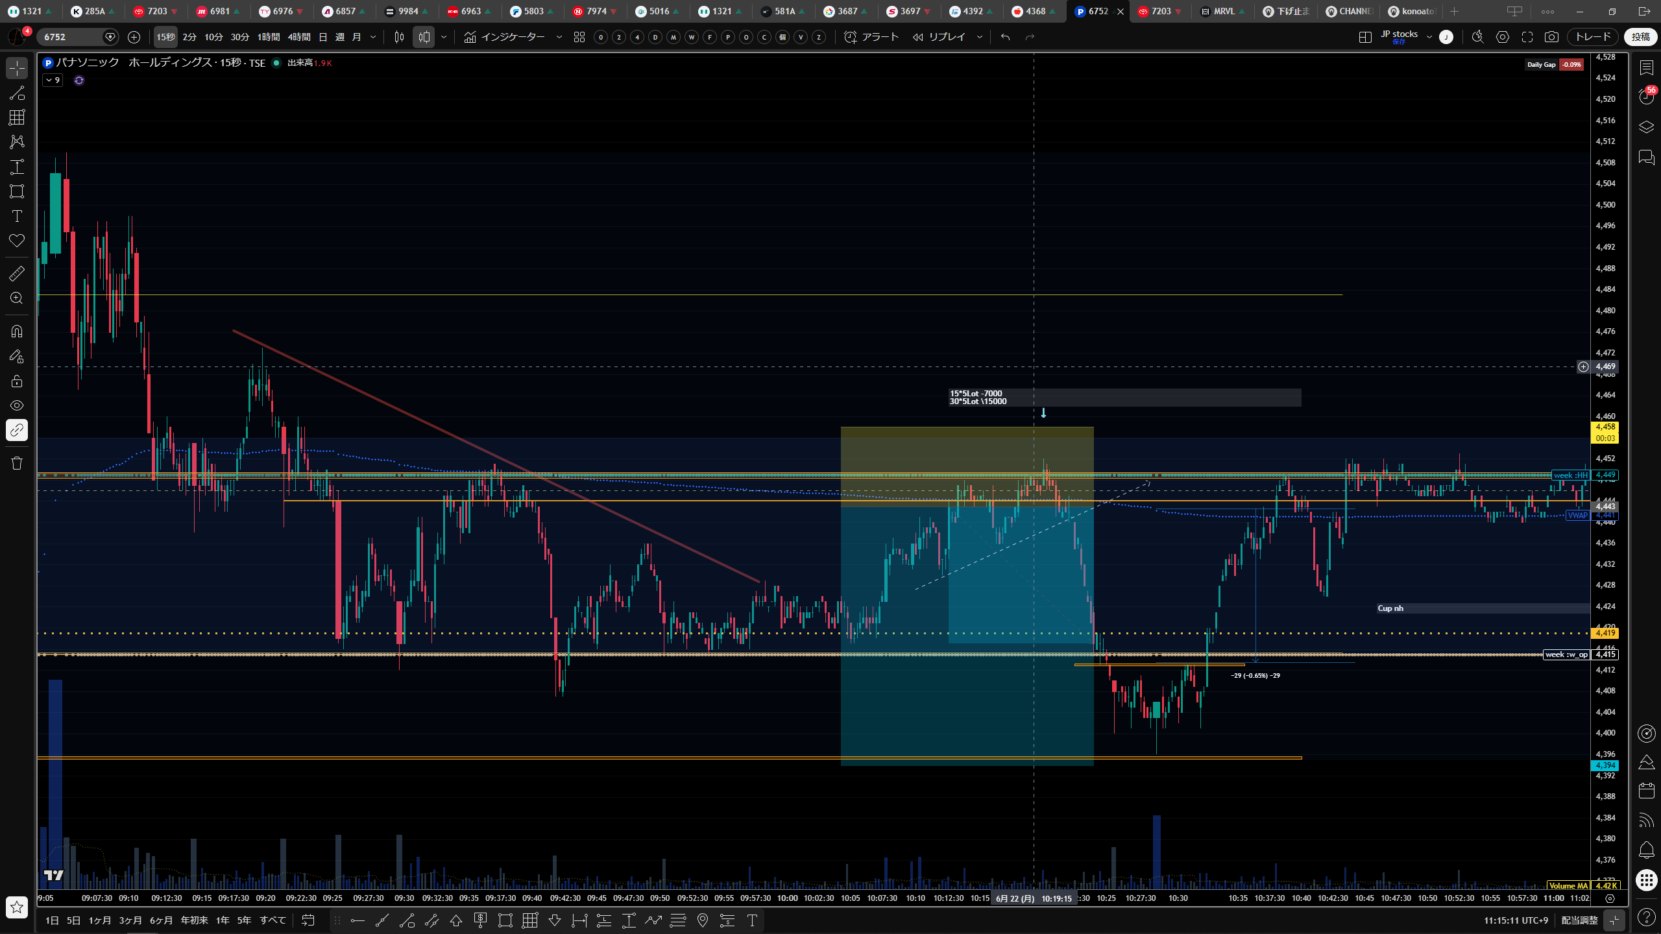Toggle magnet mode for drawings
This screenshot has width=1661, height=934.
(17, 331)
